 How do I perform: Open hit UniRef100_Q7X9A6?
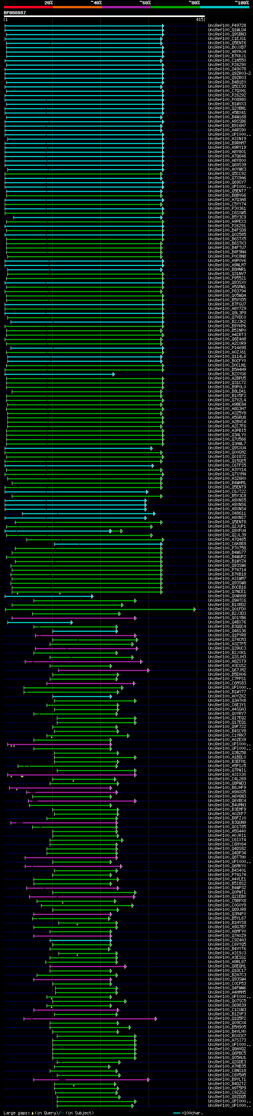click(x=227, y=178)
